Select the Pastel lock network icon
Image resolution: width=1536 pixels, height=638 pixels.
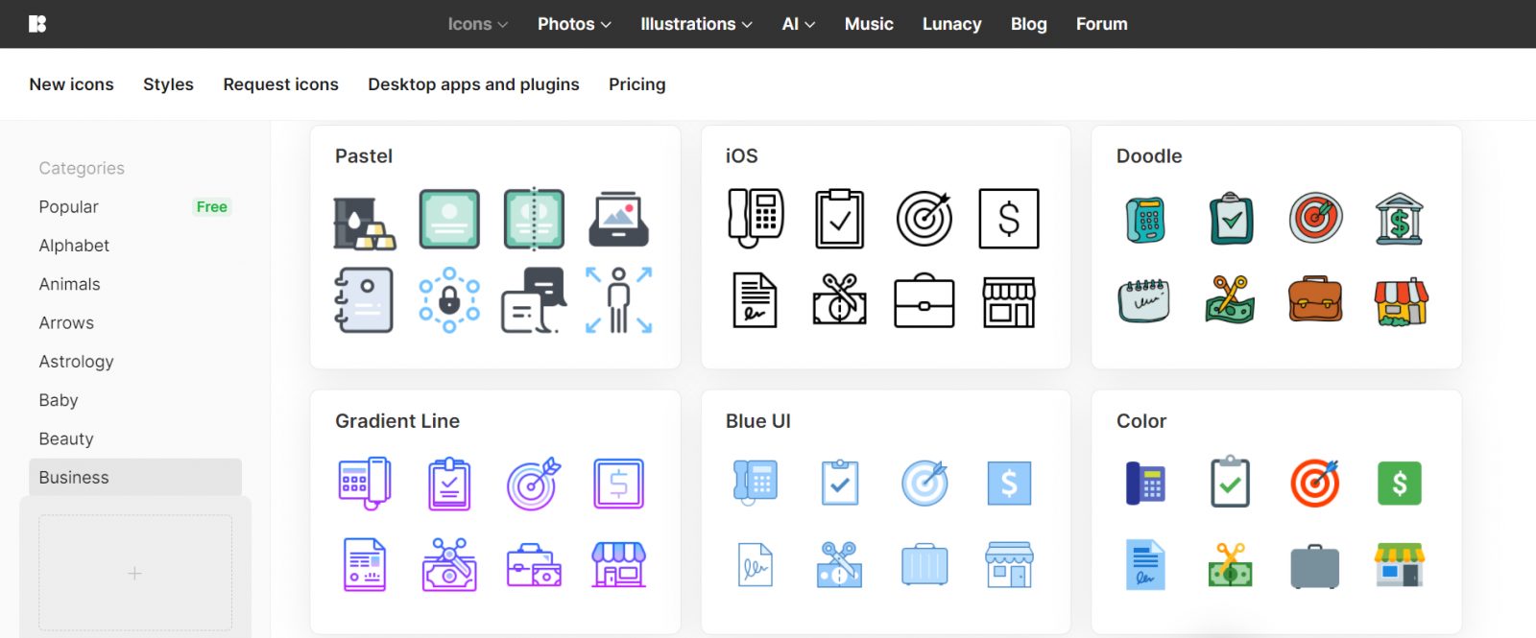tap(449, 300)
